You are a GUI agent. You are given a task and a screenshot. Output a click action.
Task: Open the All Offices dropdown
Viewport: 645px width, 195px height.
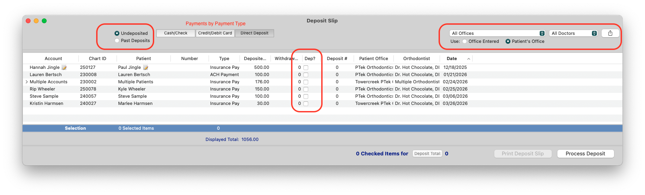click(x=498, y=33)
